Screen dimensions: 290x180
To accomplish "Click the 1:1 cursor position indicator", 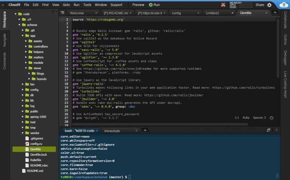I will point(237,118).
